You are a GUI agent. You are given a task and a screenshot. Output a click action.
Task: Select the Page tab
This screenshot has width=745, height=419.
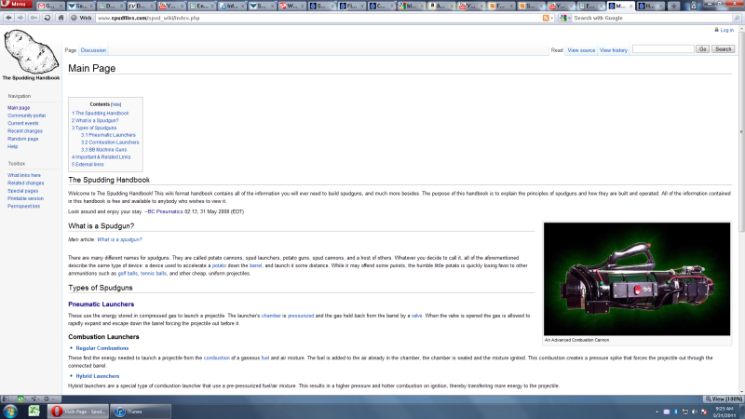(x=71, y=50)
